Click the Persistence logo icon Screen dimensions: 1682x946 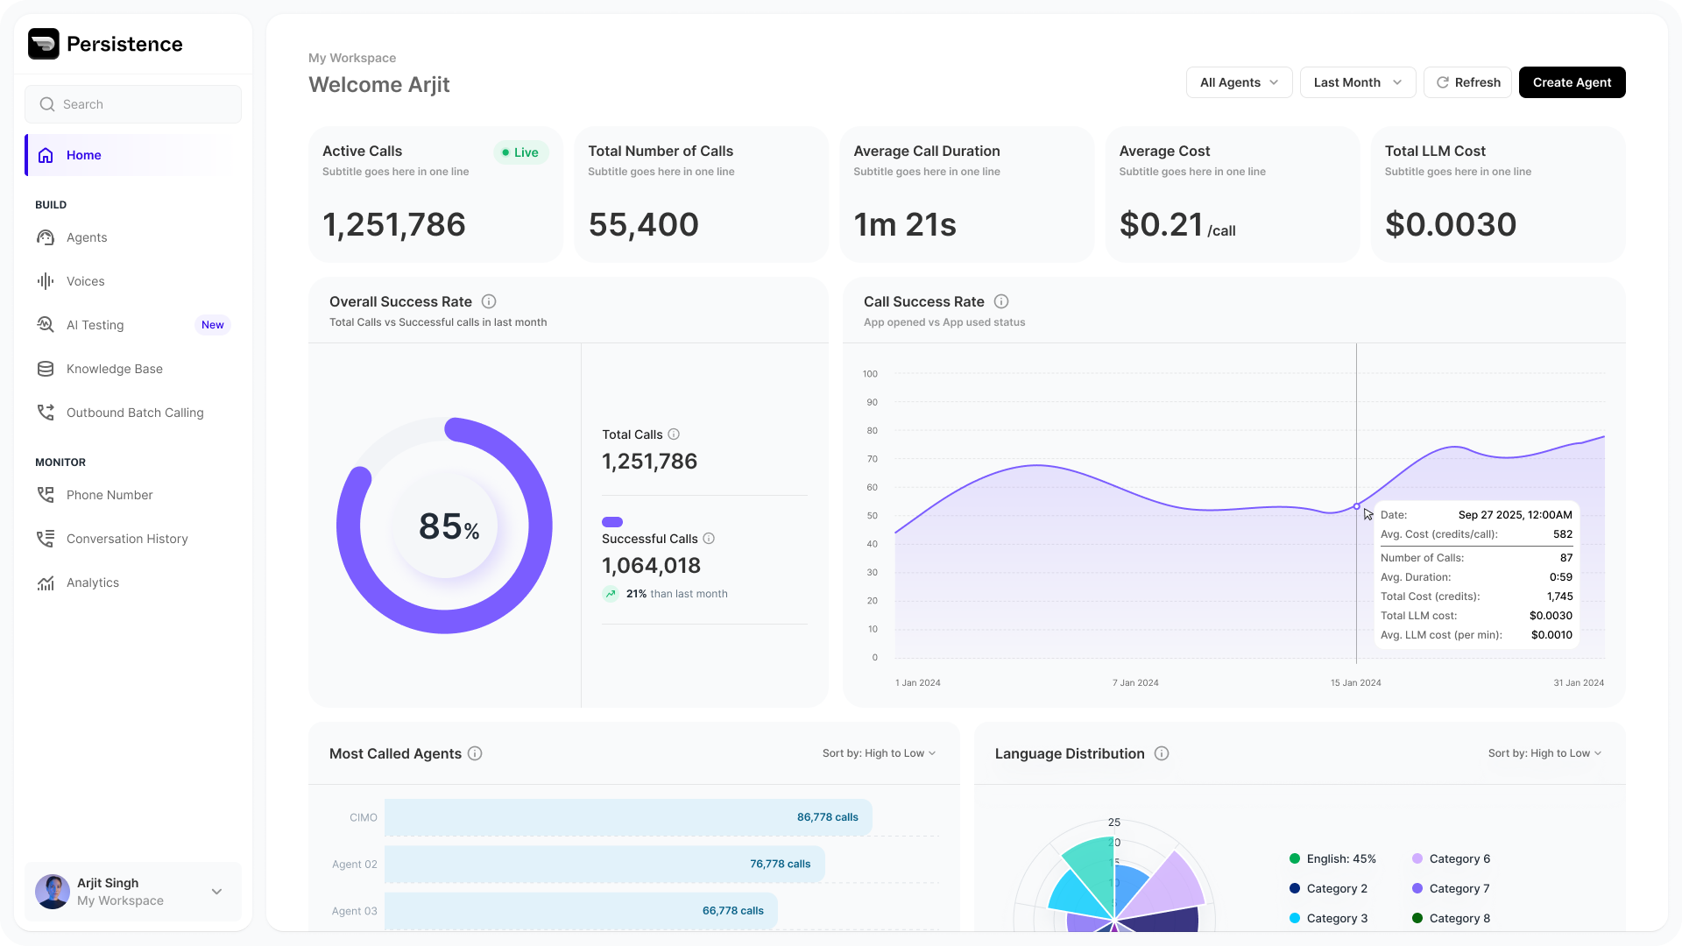[43, 44]
